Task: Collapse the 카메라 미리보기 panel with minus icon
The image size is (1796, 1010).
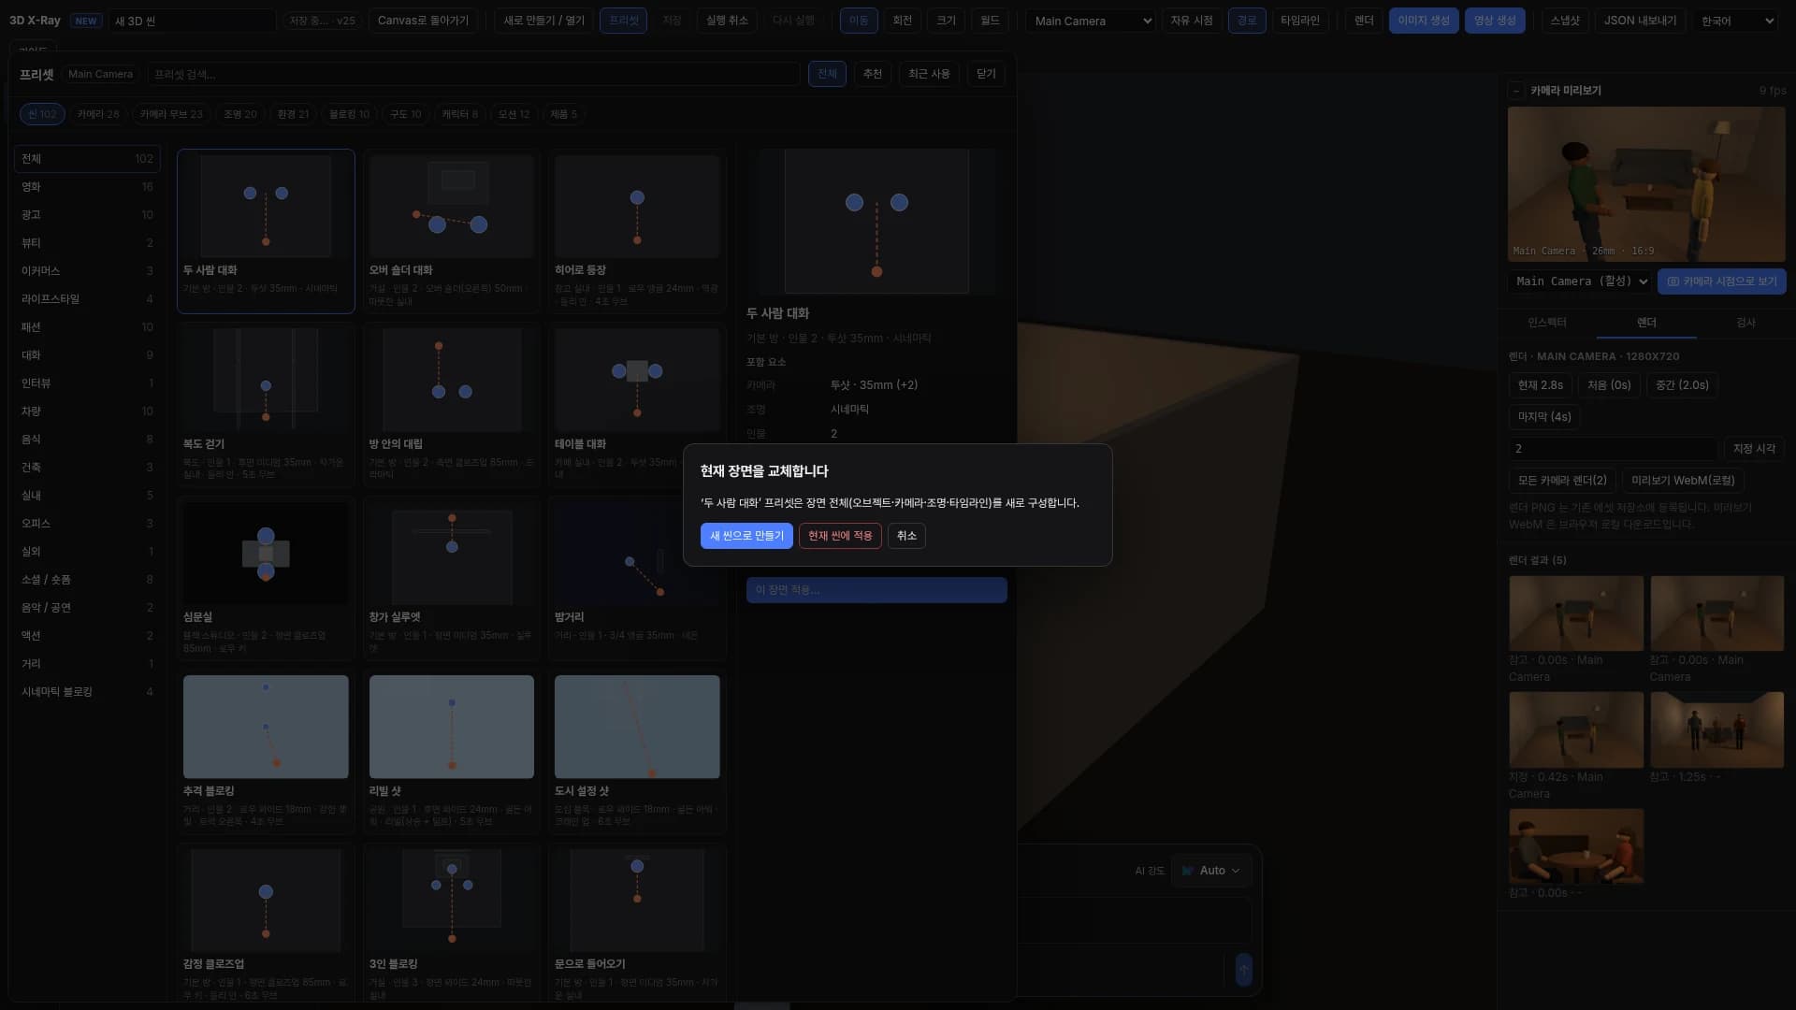Action: [1515, 91]
